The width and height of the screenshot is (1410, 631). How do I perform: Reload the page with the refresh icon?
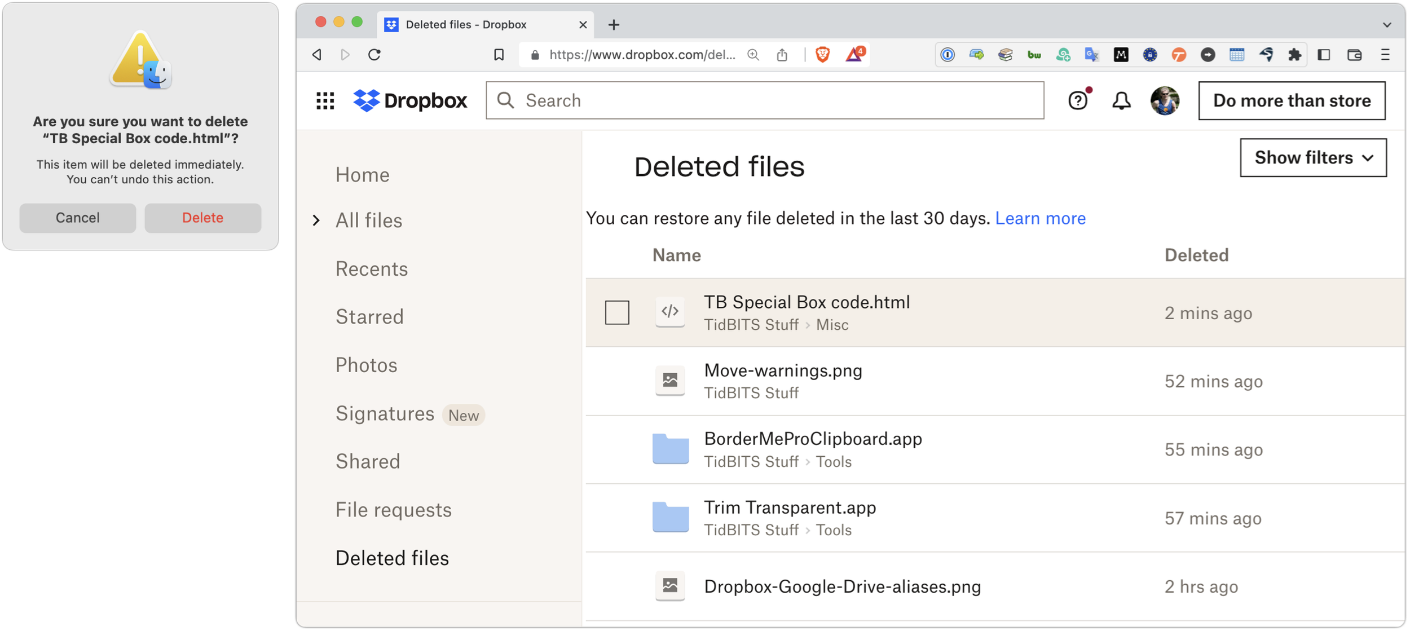374,55
